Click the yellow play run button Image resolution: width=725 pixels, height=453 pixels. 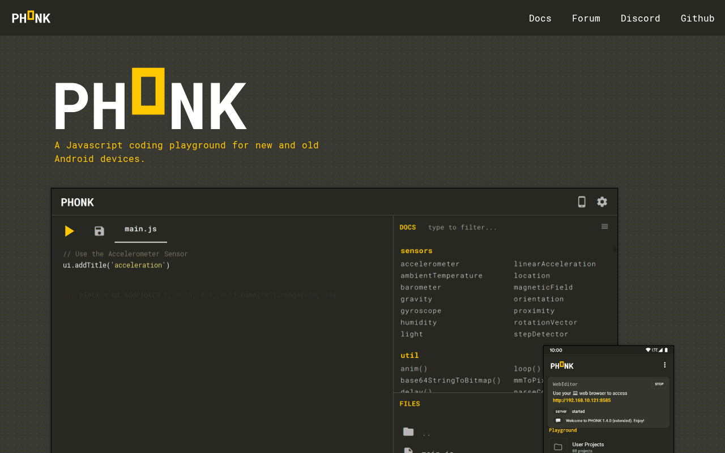[69, 231]
